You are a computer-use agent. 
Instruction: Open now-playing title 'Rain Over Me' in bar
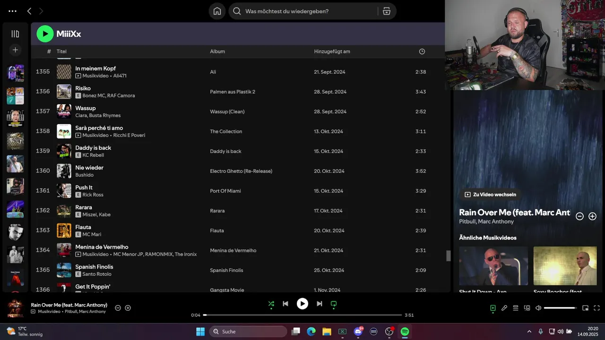(x=69, y=305)
